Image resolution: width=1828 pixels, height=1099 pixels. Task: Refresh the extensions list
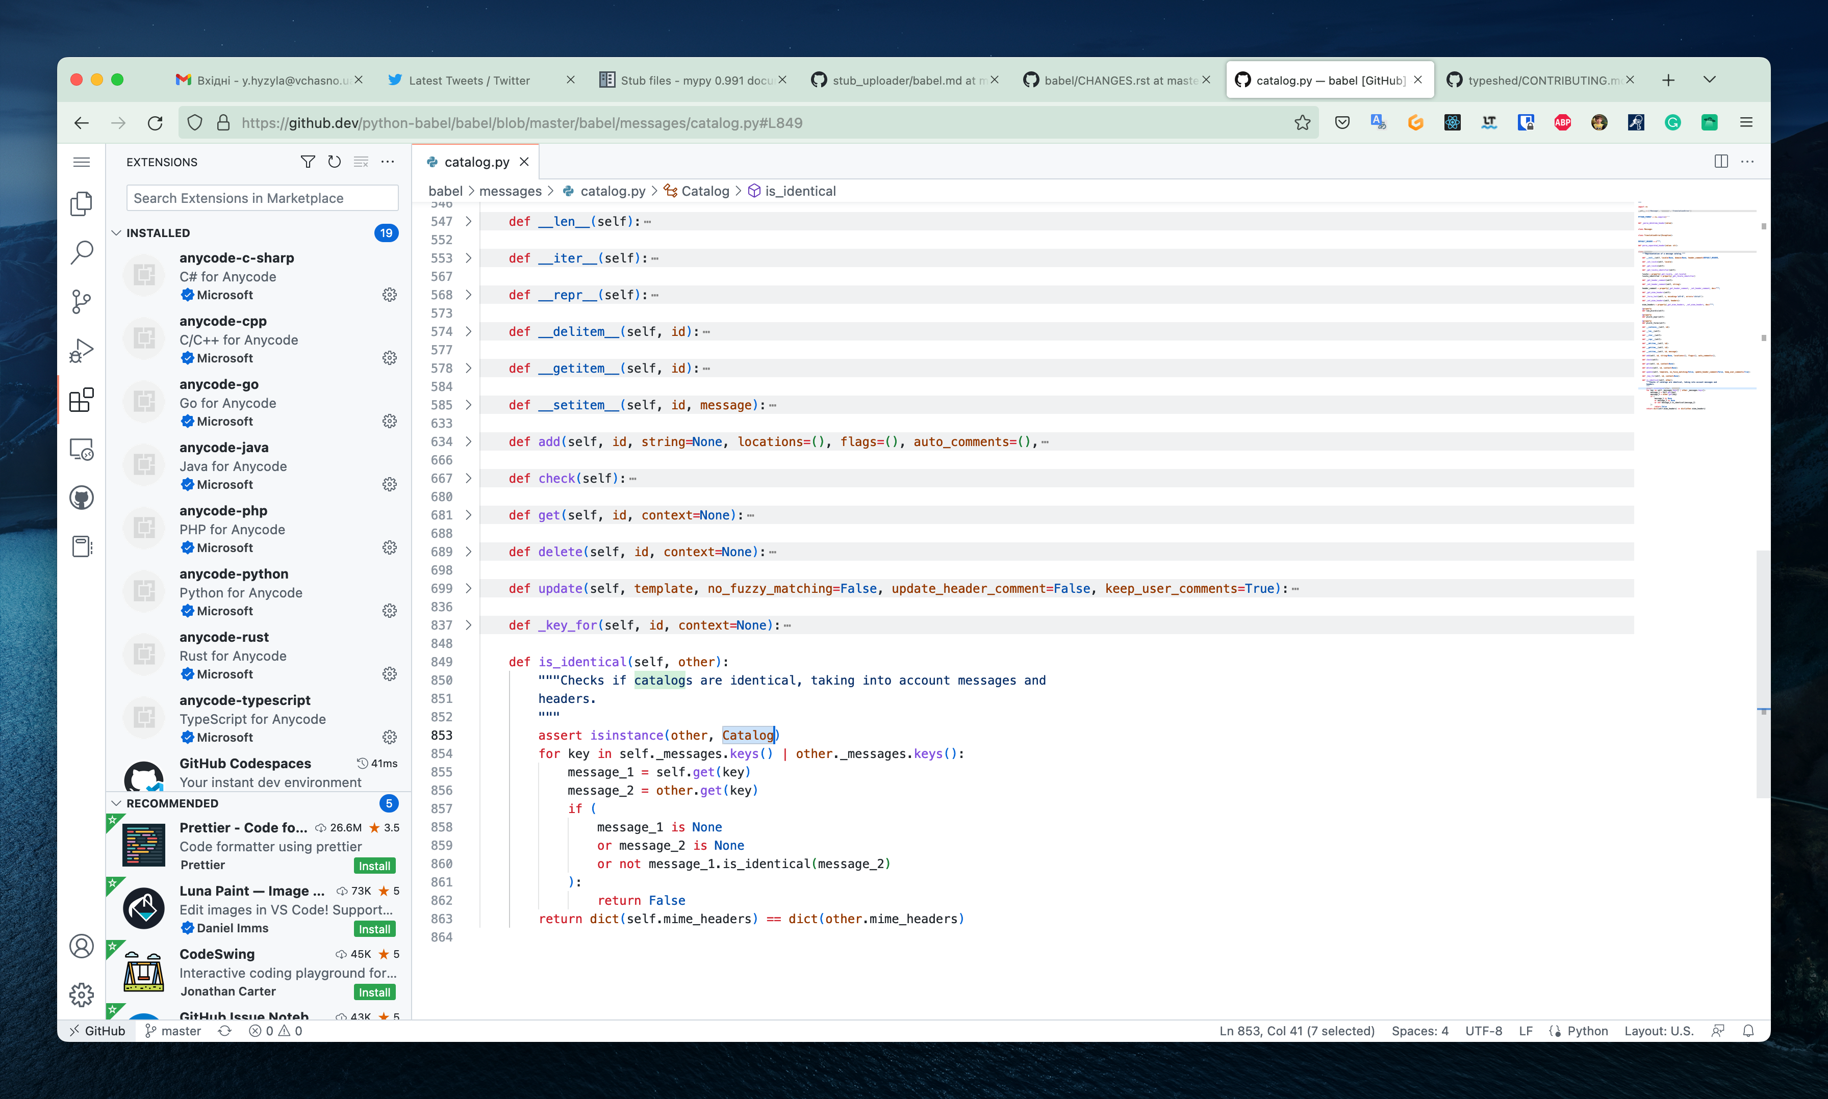[x=334, y=162]
